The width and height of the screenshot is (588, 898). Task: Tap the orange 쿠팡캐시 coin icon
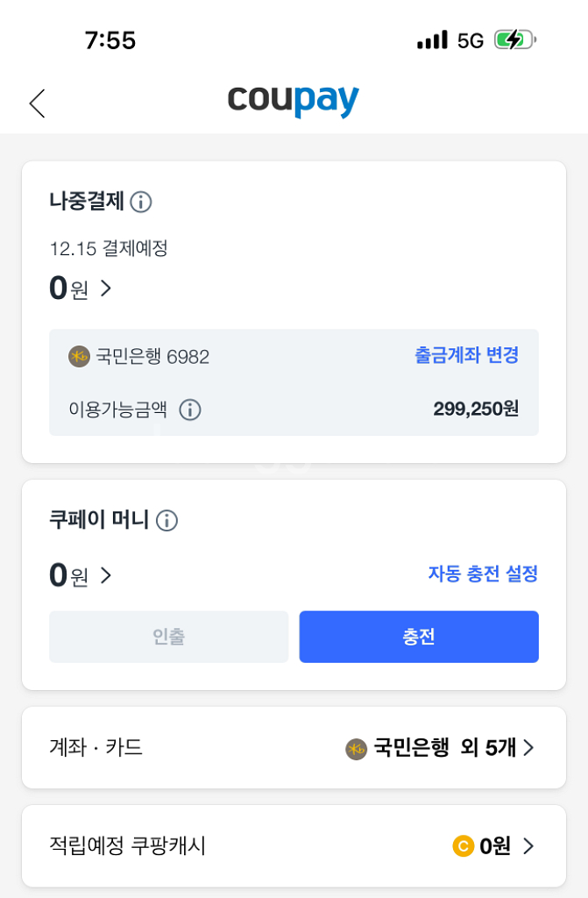click(464, 846)
